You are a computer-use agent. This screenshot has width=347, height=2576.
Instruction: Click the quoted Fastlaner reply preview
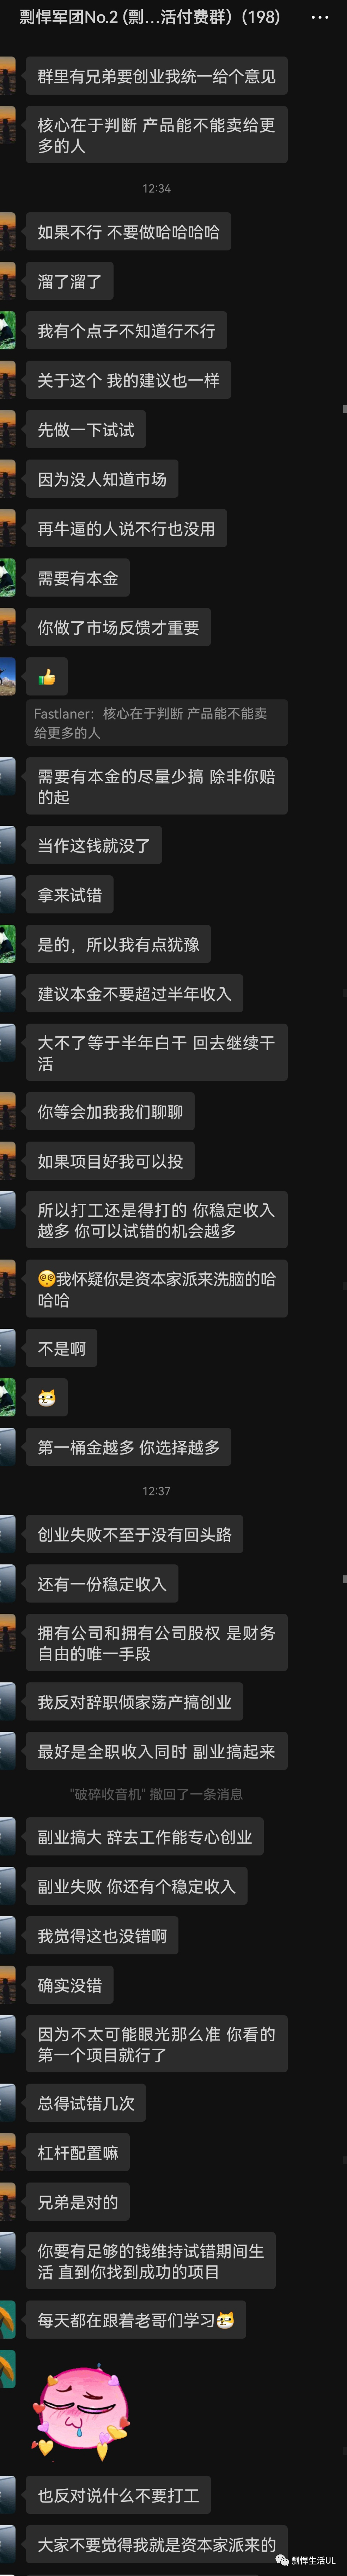click(157, 722)
